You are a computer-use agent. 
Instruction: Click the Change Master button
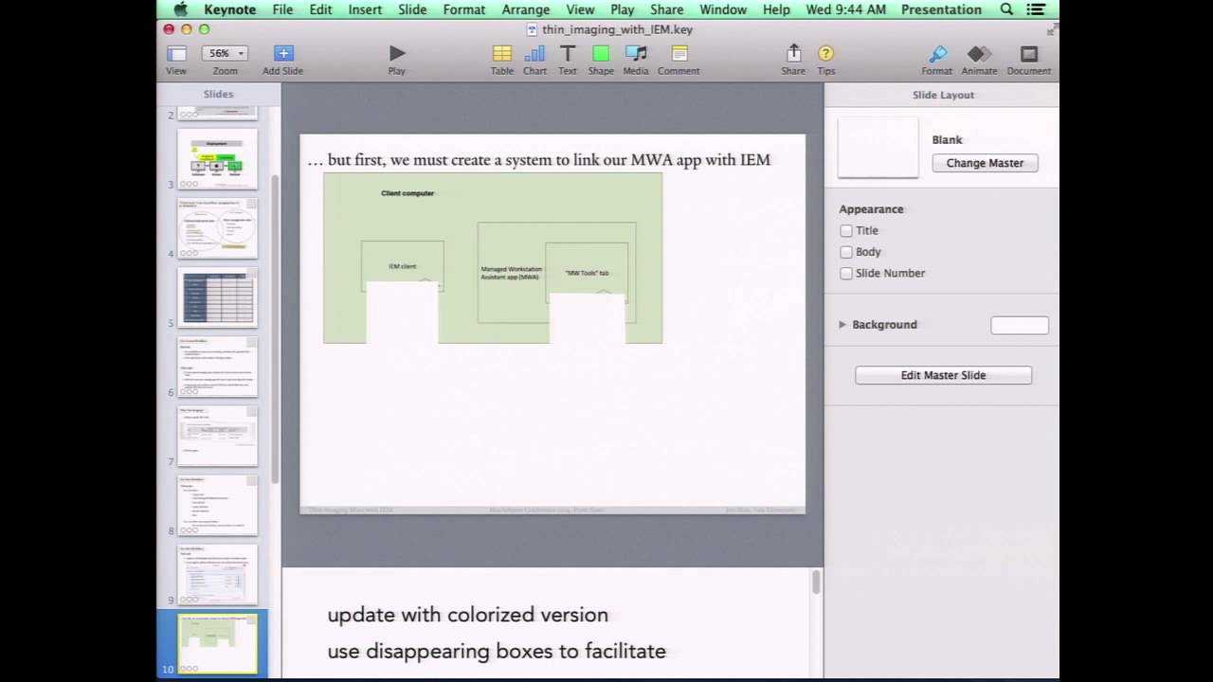(x=985, y=163)
